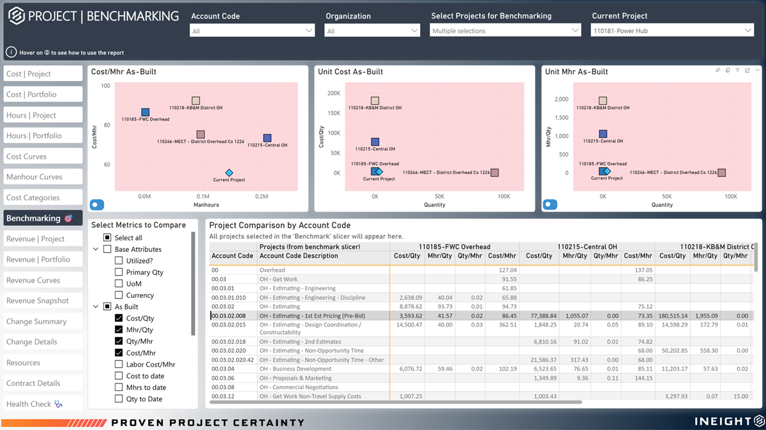Open the Cost Categories page
766x430 pixels.
43,198
